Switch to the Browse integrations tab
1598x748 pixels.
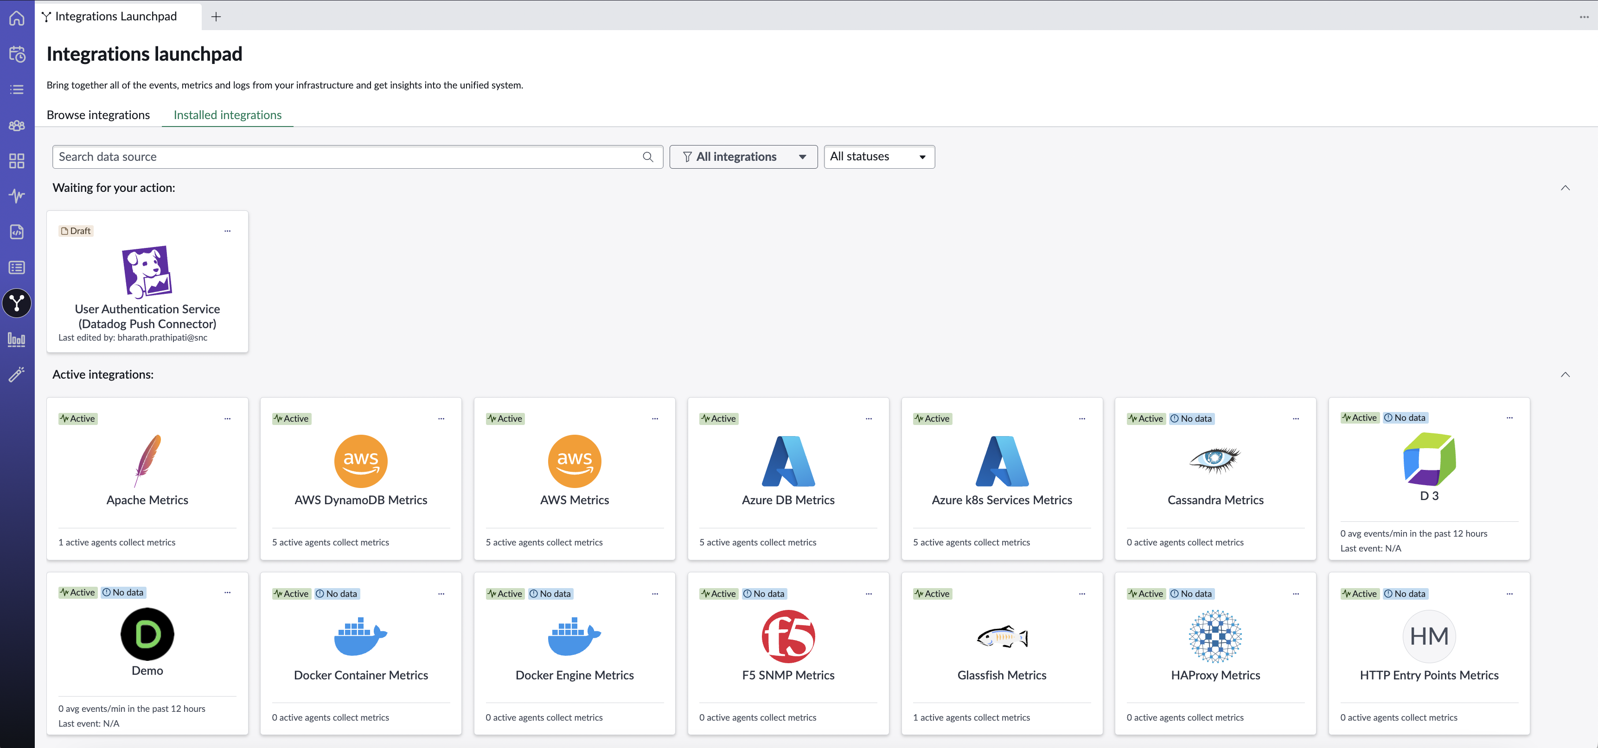point(98,115)
